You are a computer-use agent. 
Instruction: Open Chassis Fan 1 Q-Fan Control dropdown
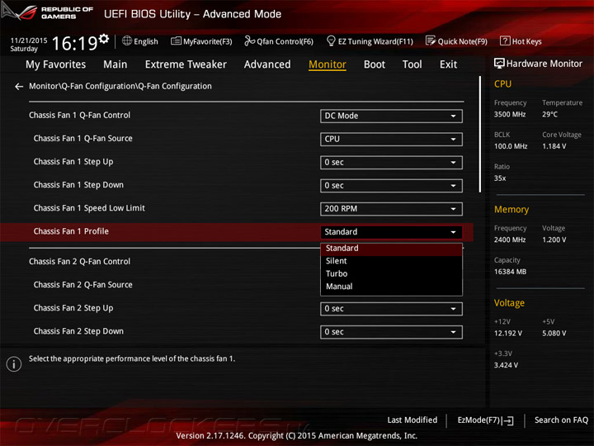click(x=391, y=116)
